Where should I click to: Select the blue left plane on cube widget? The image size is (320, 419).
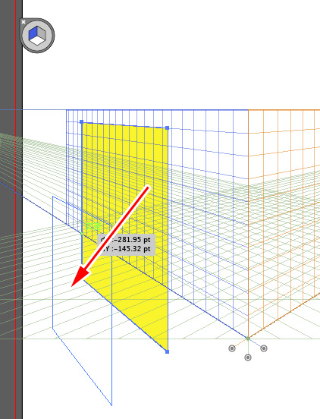pyautogui.click(x=33, y=34)
